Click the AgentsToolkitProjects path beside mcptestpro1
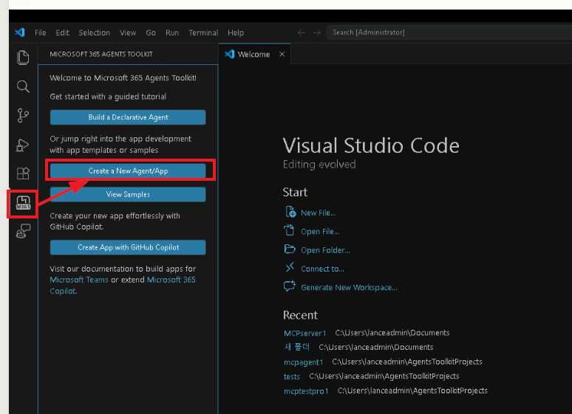This screenshot has height=414, width=572. (412, 390)
